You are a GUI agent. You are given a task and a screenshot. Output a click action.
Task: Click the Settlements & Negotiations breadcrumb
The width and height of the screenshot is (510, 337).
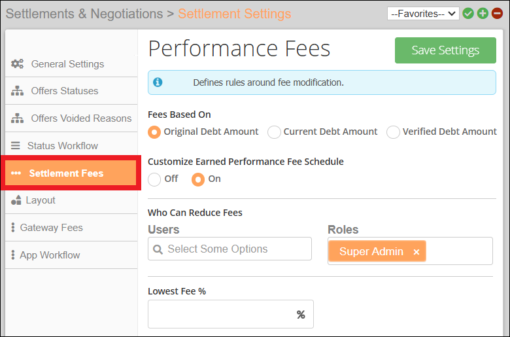(84, 14)
